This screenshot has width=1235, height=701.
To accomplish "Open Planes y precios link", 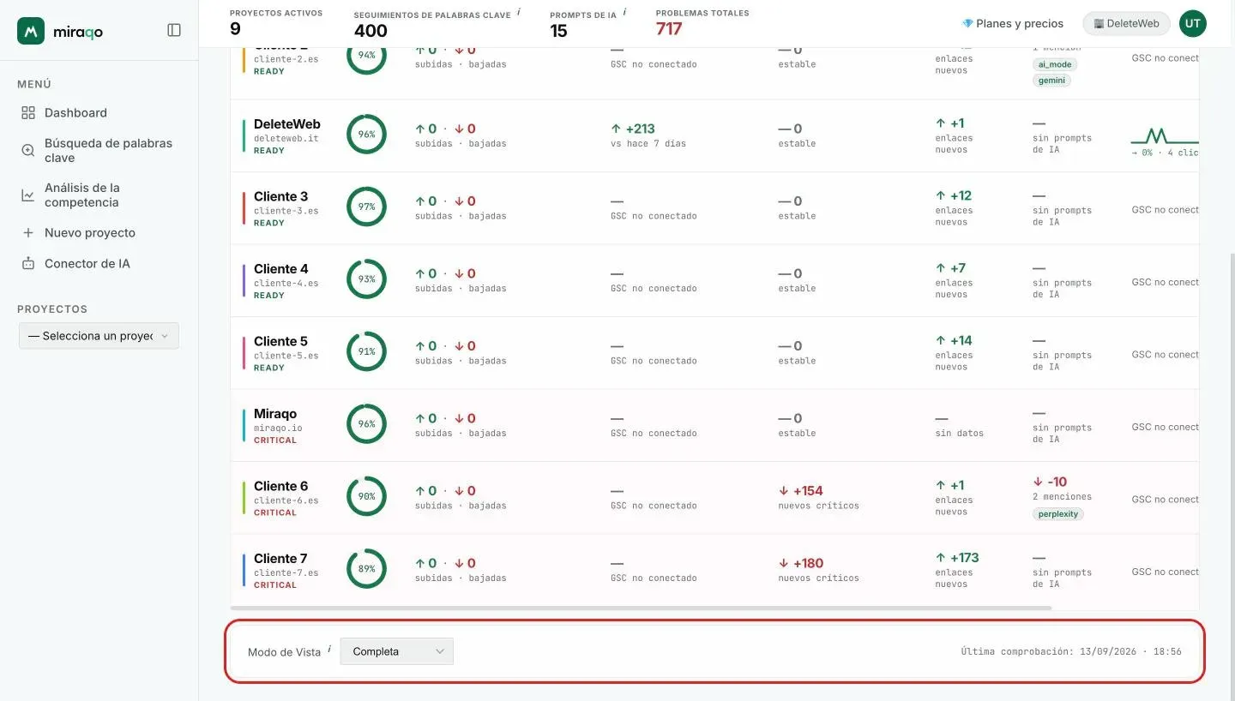I will click(x=1013, y=24).
